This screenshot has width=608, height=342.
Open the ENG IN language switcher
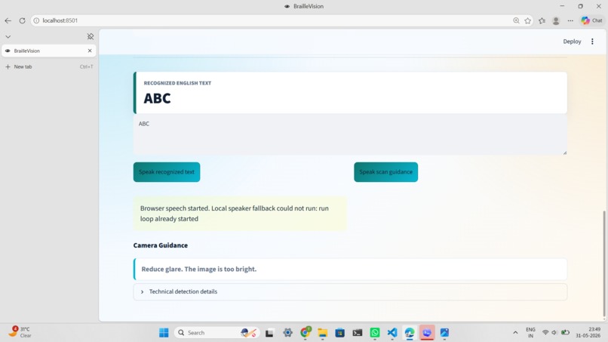[530, 333]
